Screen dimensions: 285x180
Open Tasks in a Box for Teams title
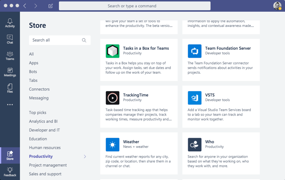pos(146,48)
